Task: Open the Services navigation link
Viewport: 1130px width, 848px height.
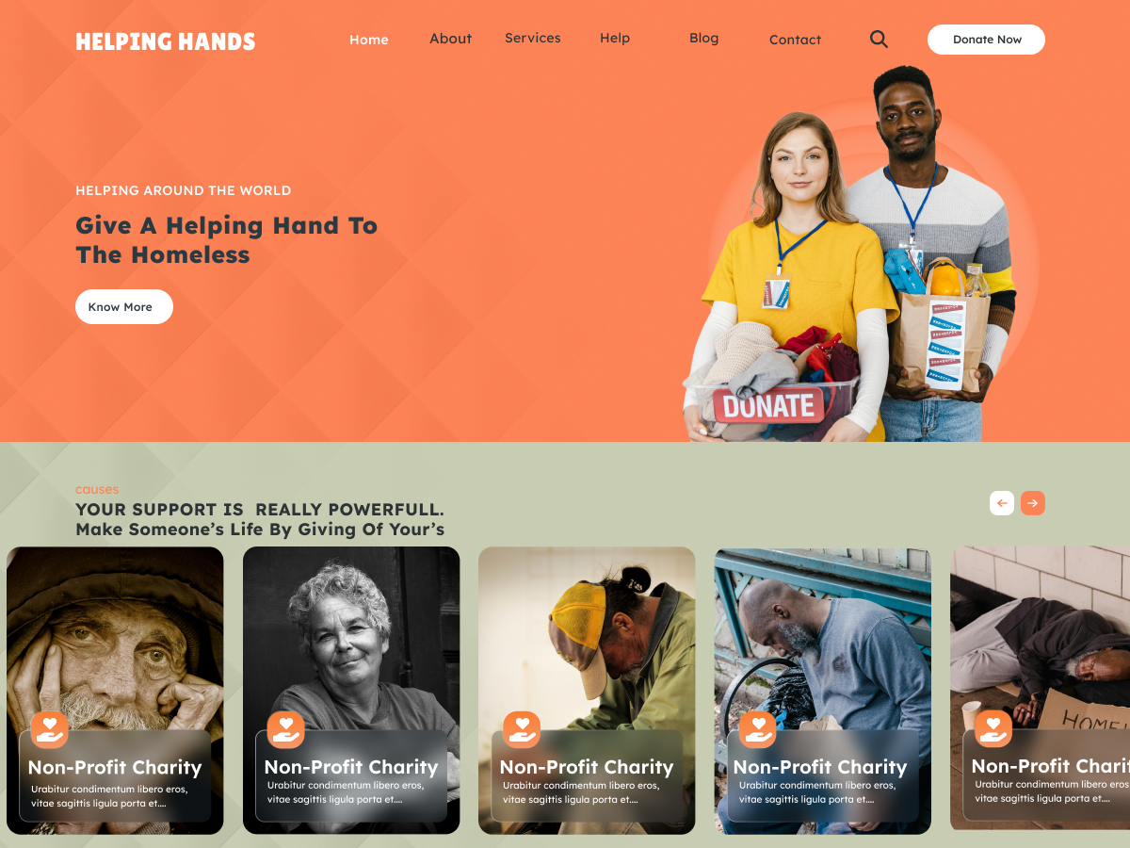Action: click(x=533, y=38)
